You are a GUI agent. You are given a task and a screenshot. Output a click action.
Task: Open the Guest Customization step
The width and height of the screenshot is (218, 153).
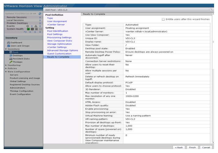tap(59, 54)
